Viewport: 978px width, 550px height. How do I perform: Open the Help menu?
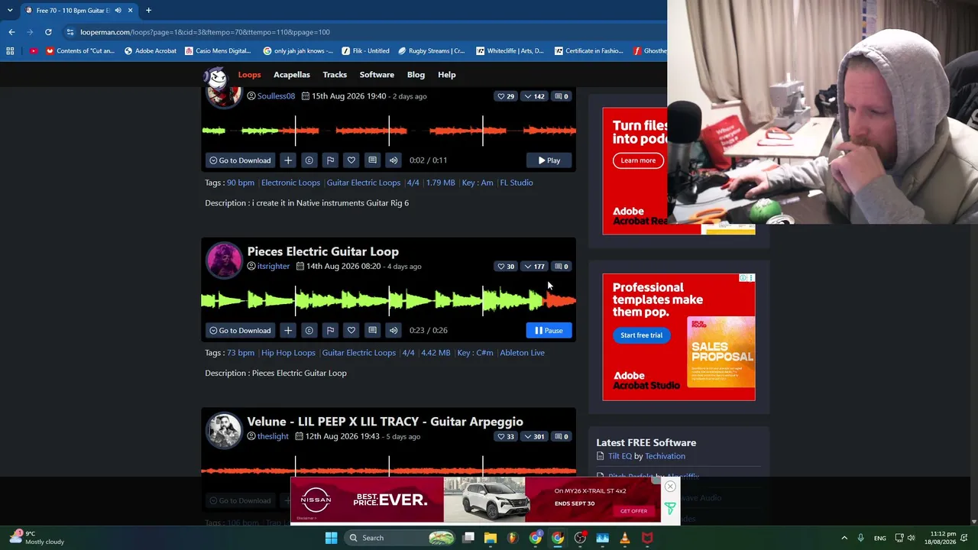point(447,75)
